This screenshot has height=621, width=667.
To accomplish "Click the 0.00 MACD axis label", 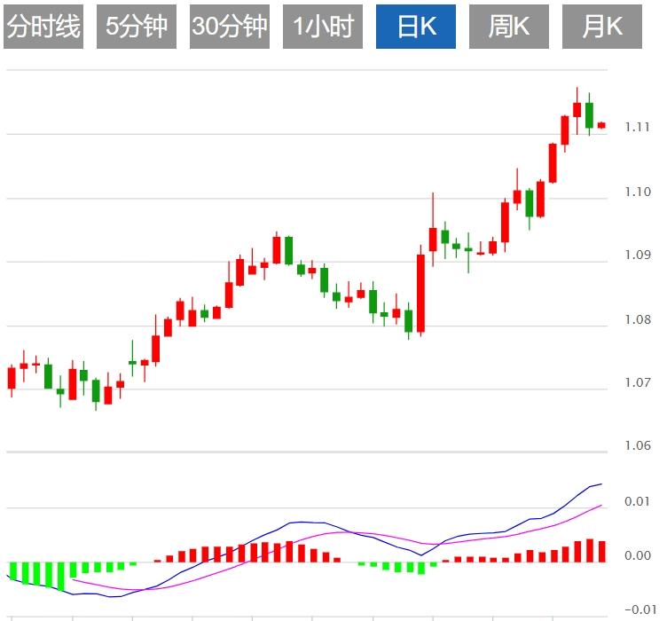I will pyautogui.click(x=636, y=556).
